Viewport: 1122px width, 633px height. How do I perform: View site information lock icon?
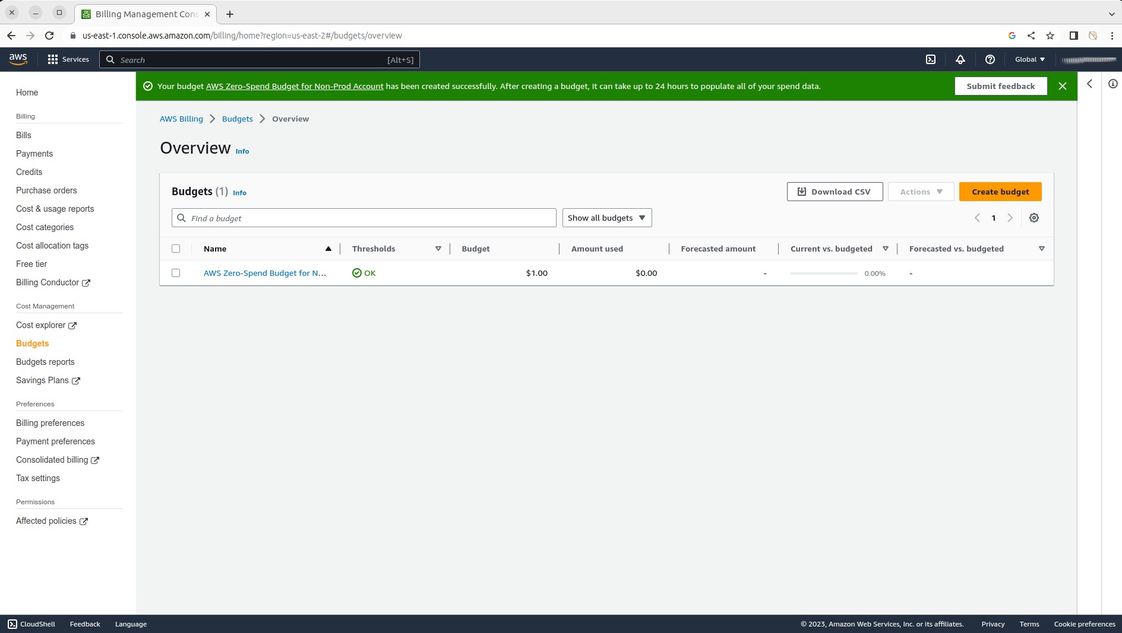(73, 36)
